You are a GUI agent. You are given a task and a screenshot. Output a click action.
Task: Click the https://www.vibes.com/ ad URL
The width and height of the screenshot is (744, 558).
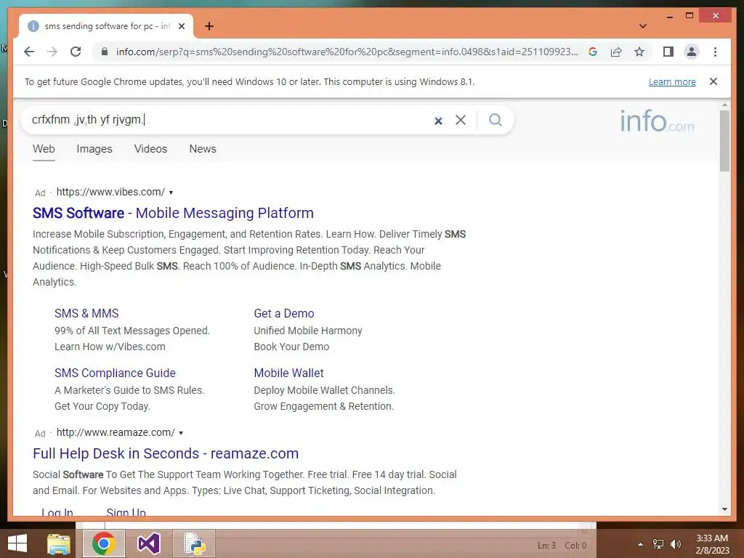tap(110, 192)
